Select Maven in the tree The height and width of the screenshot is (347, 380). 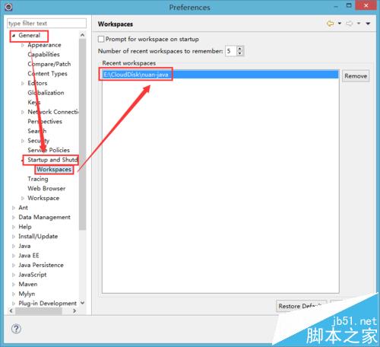tap(28, 285)
